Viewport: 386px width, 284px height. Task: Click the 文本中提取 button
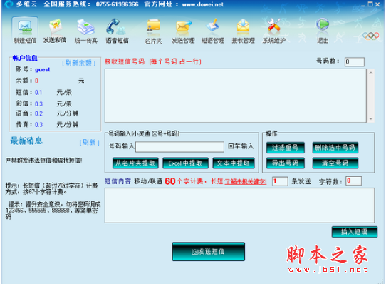234,163
